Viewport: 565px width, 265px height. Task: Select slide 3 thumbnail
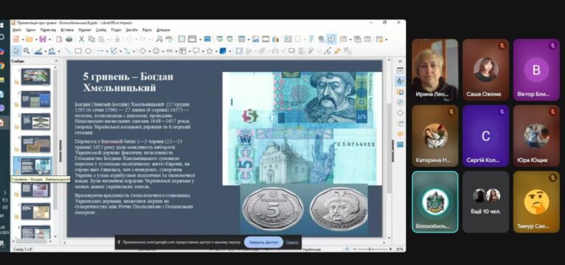coord(35,121)
